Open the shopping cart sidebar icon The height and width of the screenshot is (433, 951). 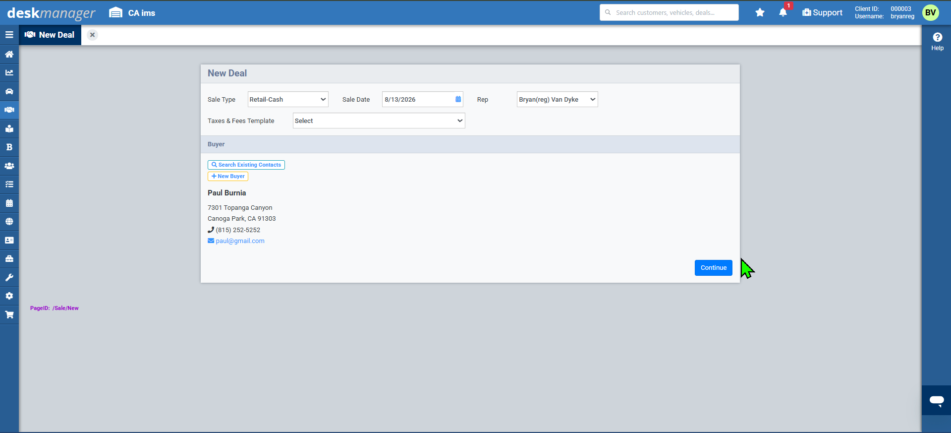(x=9, y=314)
